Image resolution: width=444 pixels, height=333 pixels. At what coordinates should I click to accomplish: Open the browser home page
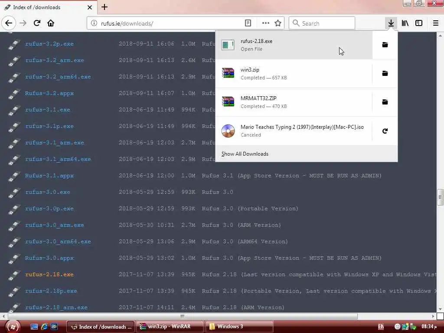click(51, 23)
